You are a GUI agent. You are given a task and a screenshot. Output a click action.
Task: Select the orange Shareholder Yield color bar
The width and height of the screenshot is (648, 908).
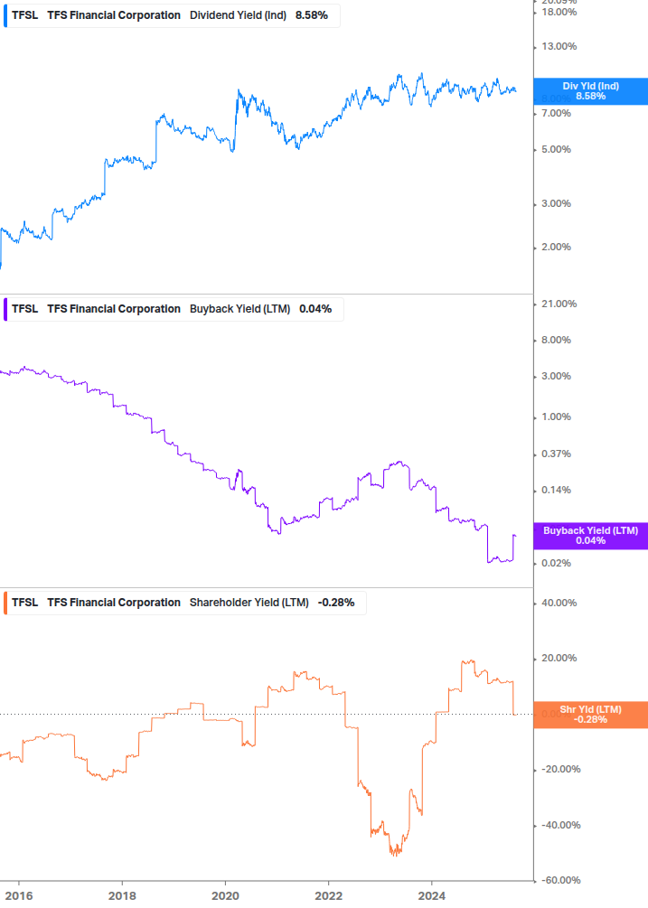[5, 603]
